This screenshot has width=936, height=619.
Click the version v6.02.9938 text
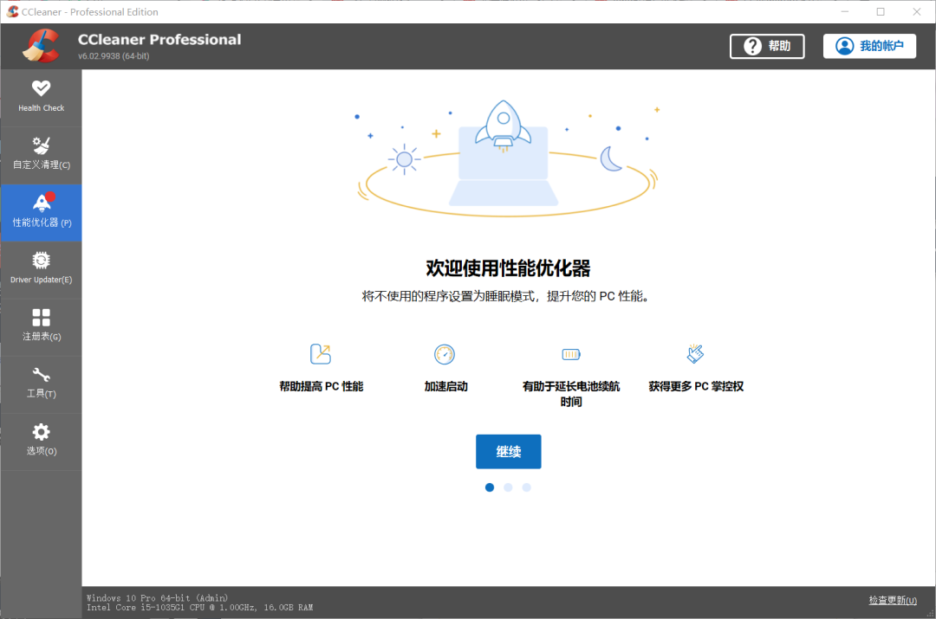(114, 56)
